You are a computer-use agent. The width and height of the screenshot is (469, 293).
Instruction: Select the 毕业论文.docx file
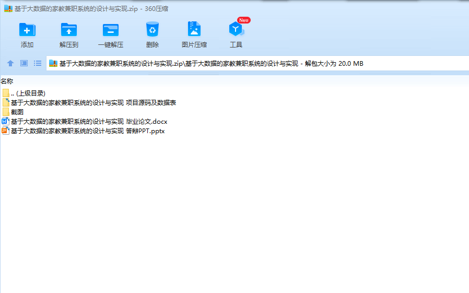[x=85, y=121]
